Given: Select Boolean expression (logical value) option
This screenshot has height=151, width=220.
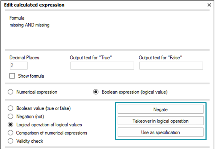Looking at the screenshot, I should [x=96, y=92].
